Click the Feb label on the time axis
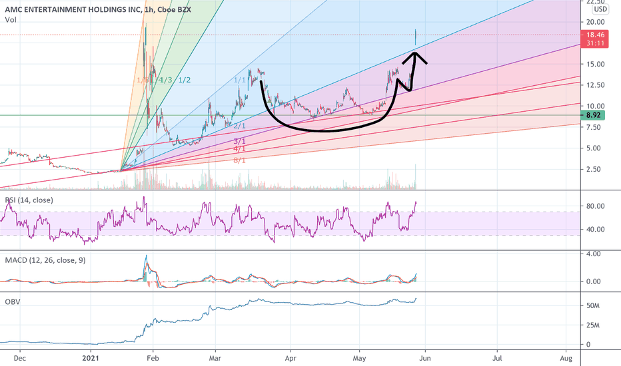 click(x=153, y=359)
